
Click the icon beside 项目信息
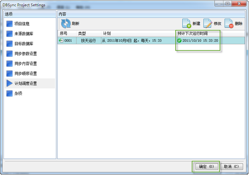[x=10, y=24]
